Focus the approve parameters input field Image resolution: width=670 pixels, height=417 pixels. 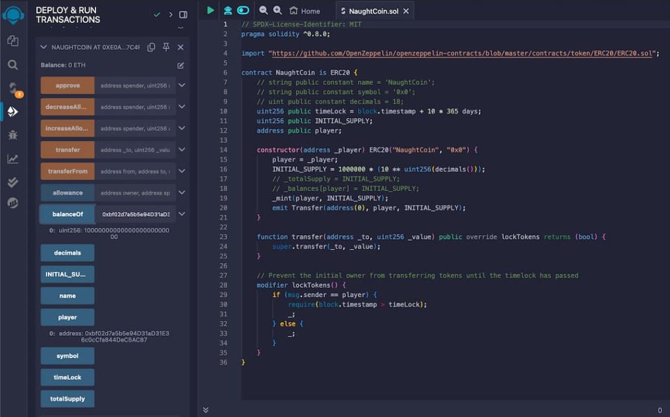point(135,86)
